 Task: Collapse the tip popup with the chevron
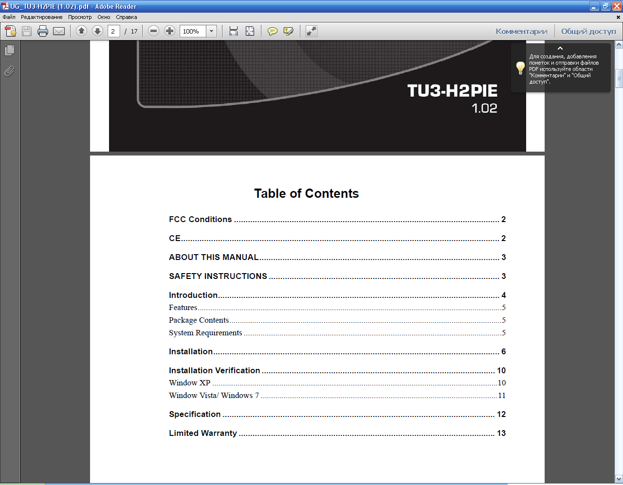click(560, 49)
